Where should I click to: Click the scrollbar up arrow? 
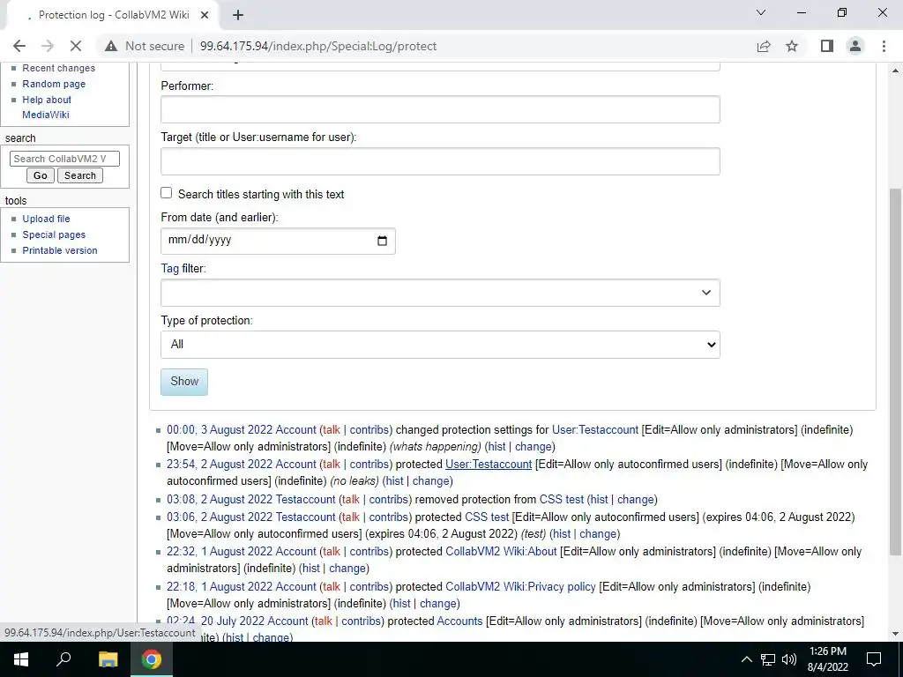click(x=896, y=71)
